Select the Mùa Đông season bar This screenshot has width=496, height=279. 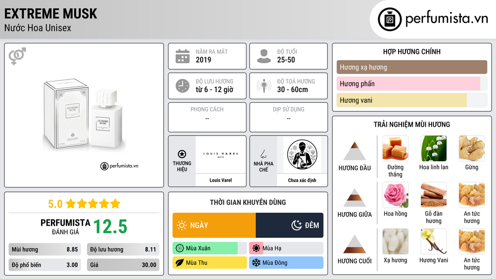point(286,263)
